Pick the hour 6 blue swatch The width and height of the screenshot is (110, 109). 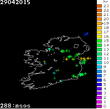(x=99, y=80)
